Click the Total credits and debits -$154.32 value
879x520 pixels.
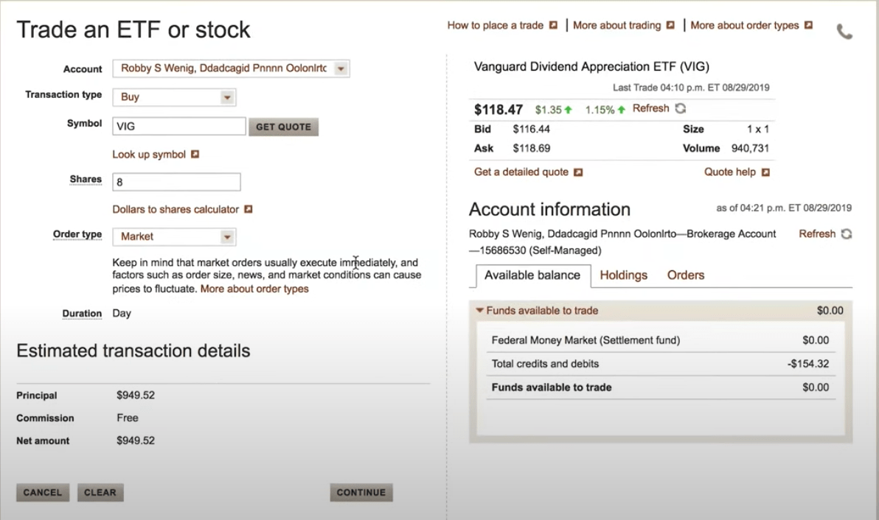tap(807, 364)
